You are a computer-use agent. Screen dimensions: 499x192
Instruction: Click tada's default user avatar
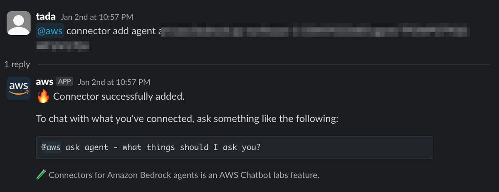[19, 23]
